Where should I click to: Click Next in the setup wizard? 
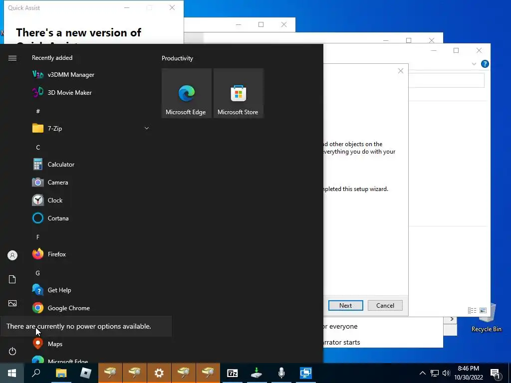point(345,306)
